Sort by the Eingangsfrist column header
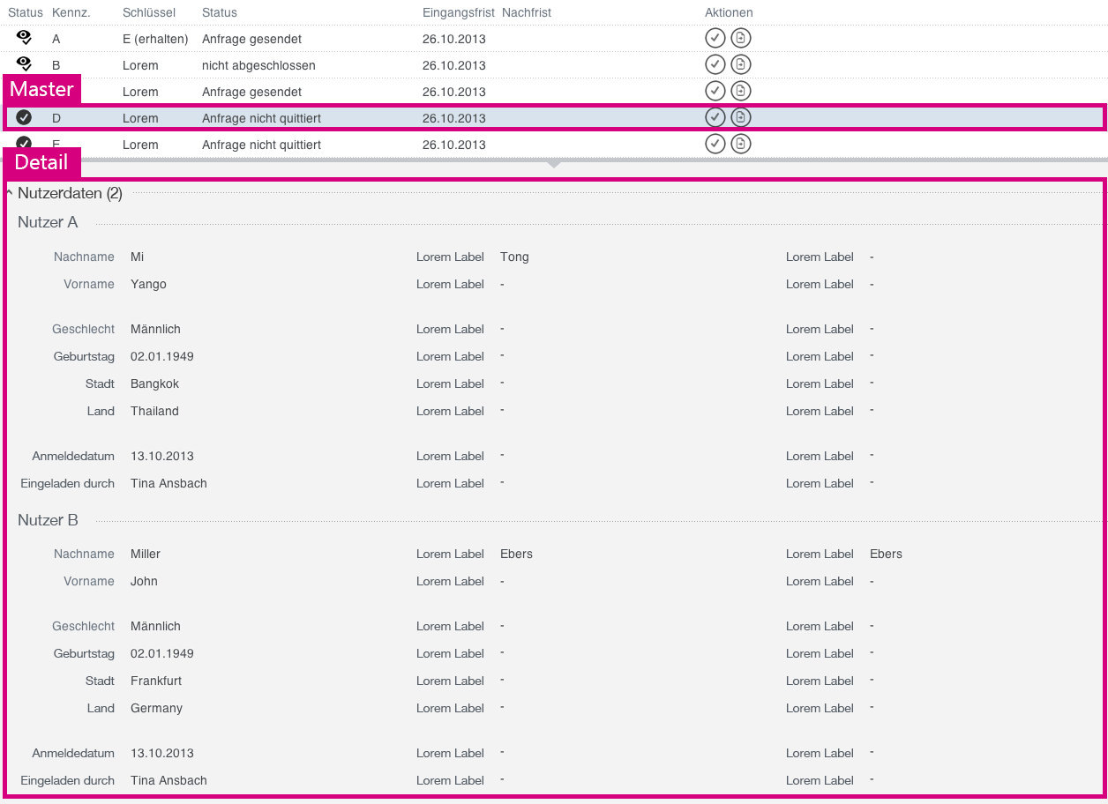The height and width of the screenshot is (804, 1108). (x=459, y=12)
